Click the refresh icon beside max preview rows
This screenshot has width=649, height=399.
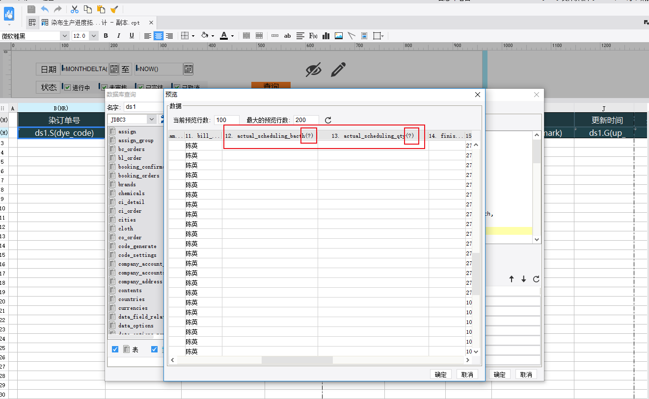[328, 120]
